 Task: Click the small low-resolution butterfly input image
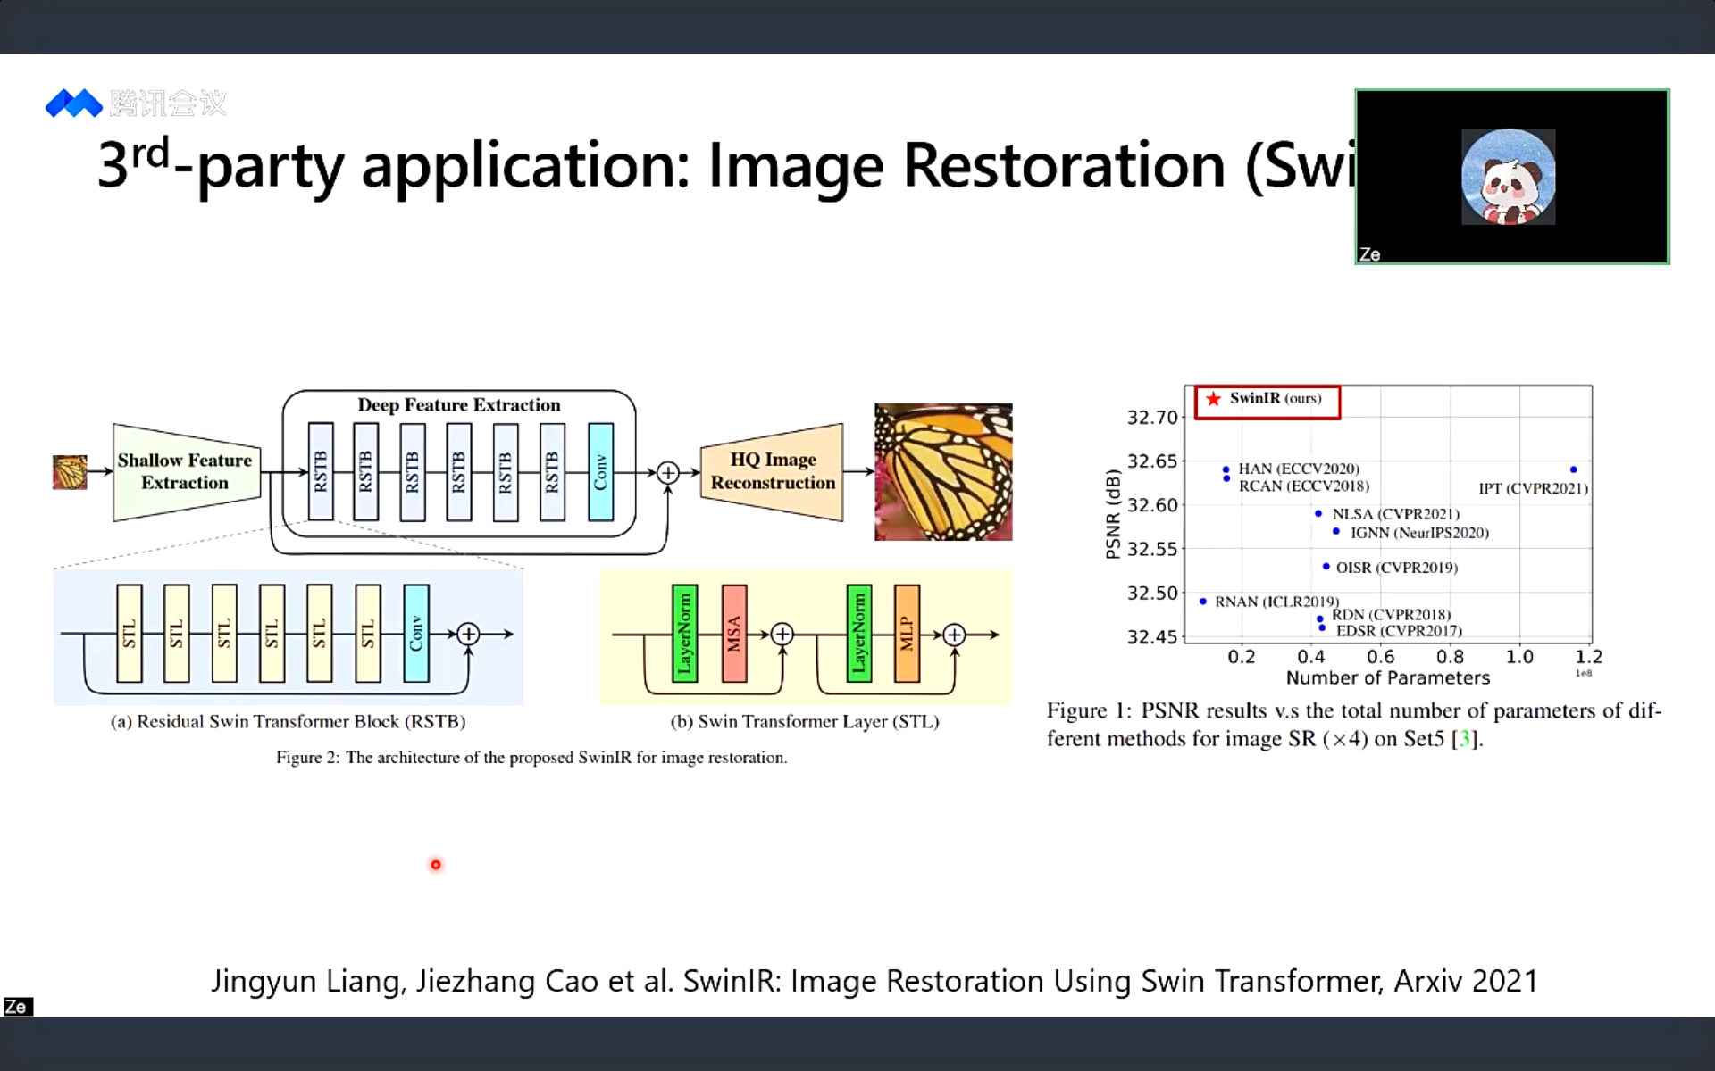coord(70,472)
